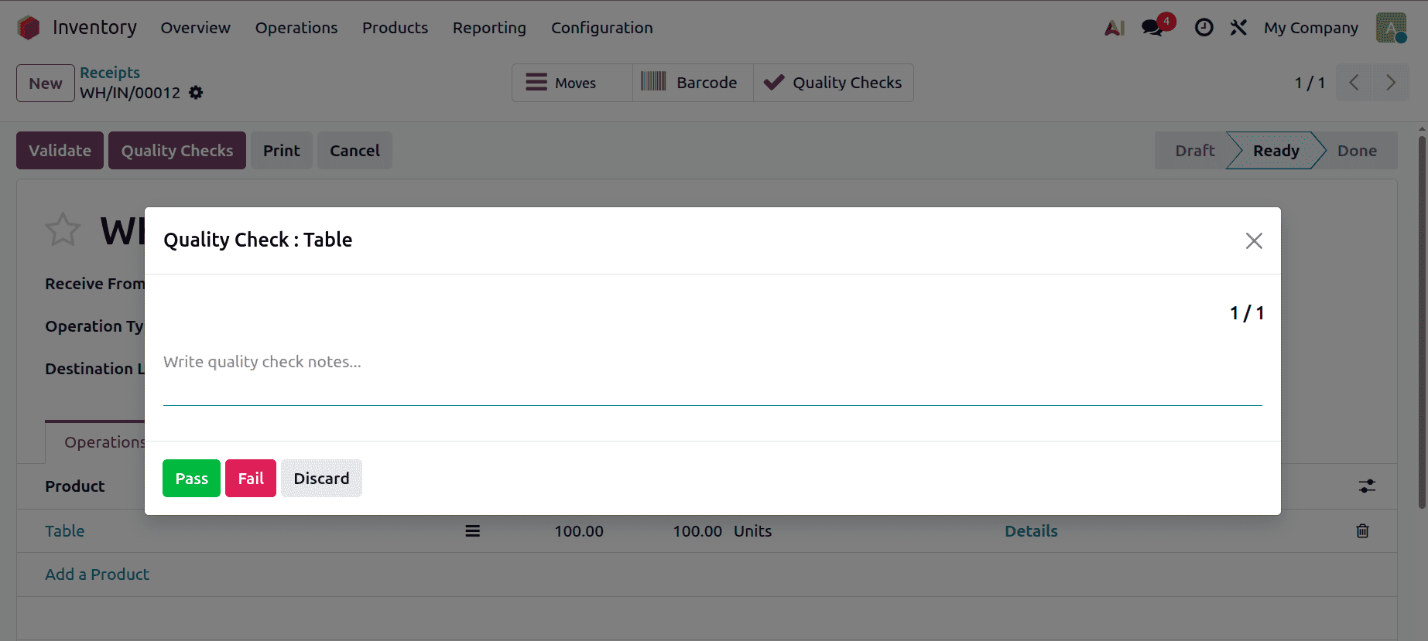Screen dimensions: 1428x641
Task: Click in the quality check notes field
Action: [713, 377]
